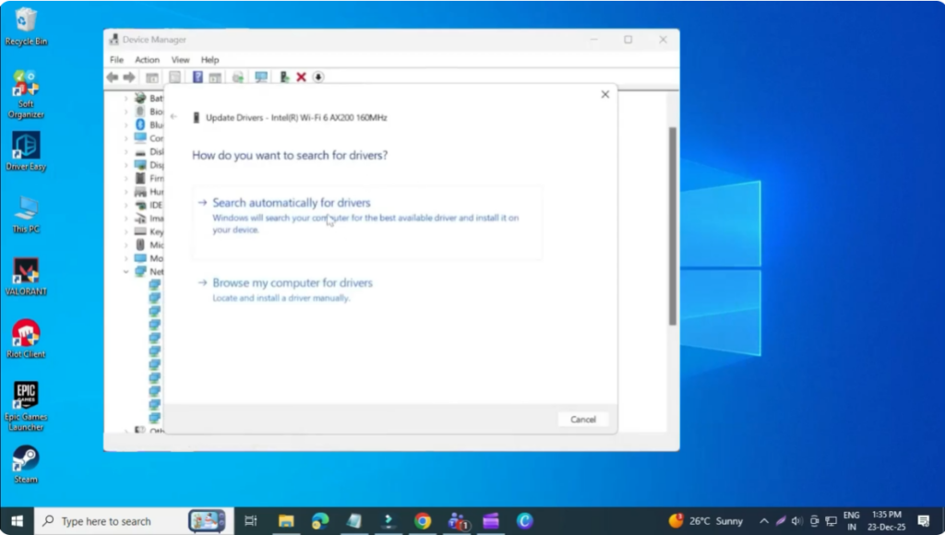The image size is (945, 535).
Task: Click the Uninstall device red X toolbar icon
Action: [302, 77]
